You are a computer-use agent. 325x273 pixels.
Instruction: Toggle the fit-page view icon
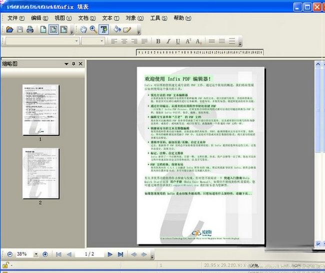pyautogui.click(x=53, y=29)
